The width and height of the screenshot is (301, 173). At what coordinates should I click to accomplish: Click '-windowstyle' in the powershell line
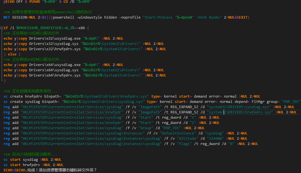(x=89, y=17)
